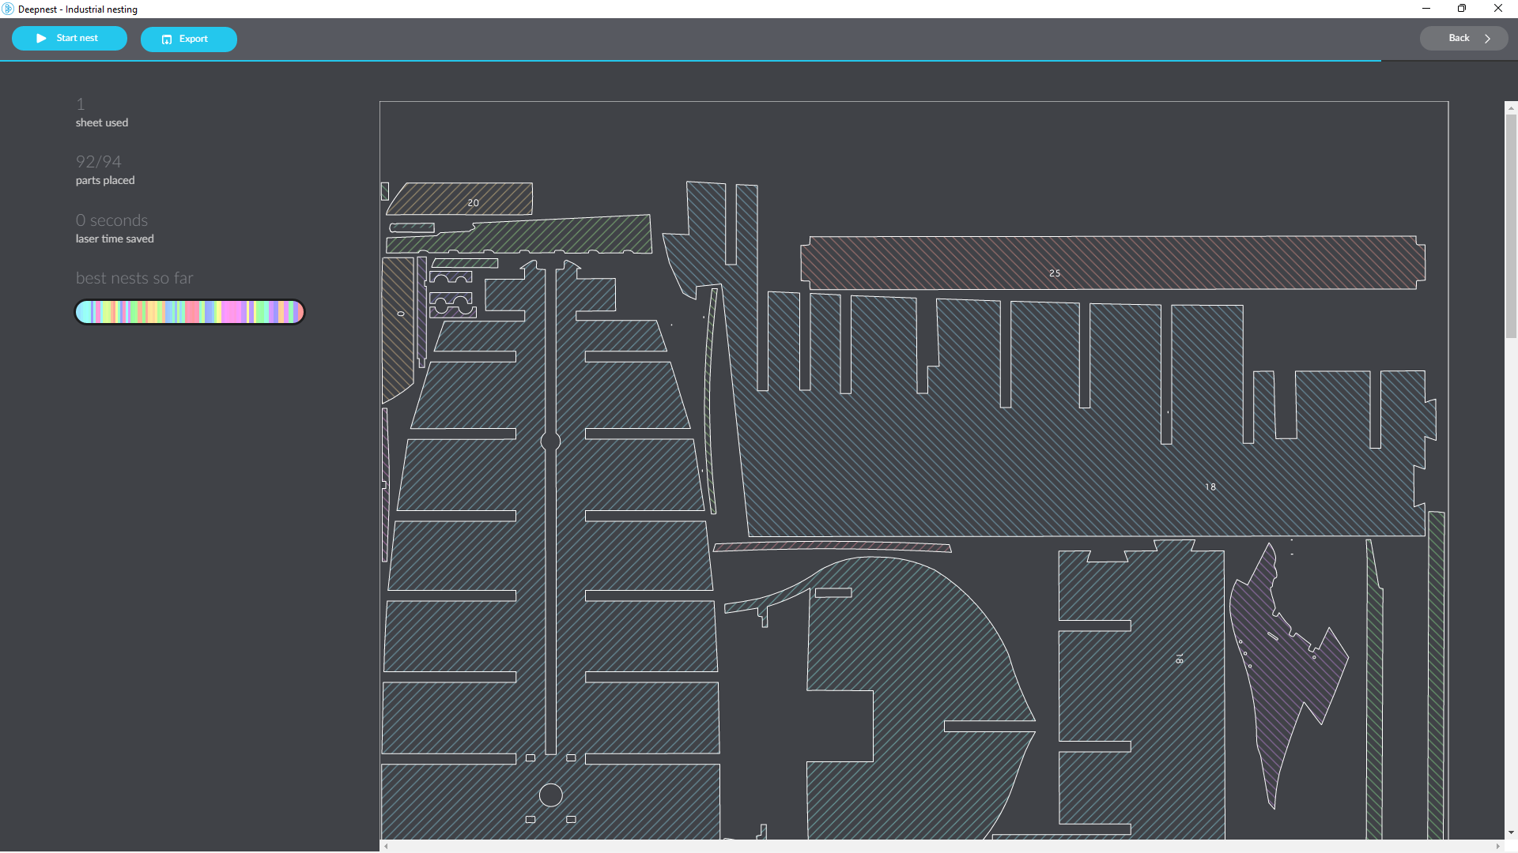1518x853 pixels.
Task: Minimize the Deepnest window
Action: pos(1426,9)
